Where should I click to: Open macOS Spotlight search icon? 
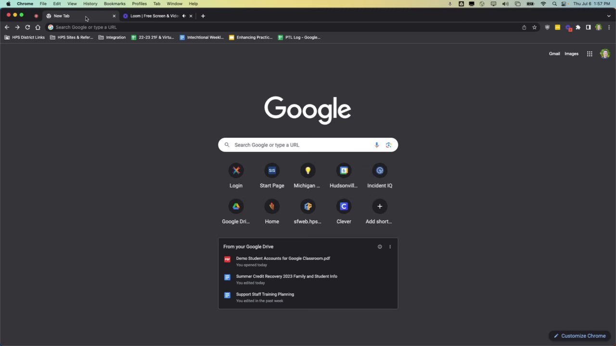(x=554, y=4)
